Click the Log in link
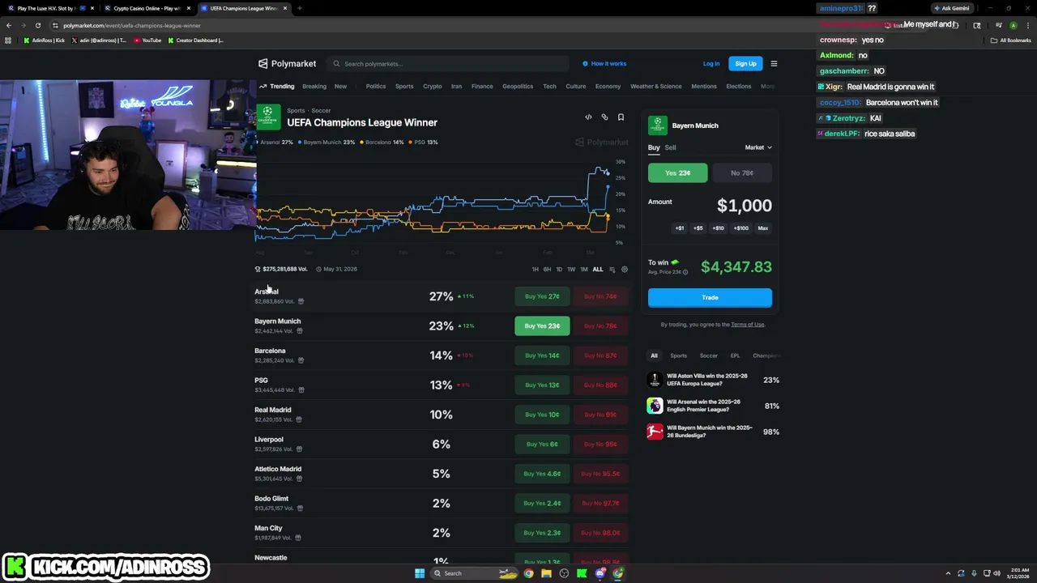Viewport: 1037px width, 583px height. pyautogui.click(x=711, y=64)
